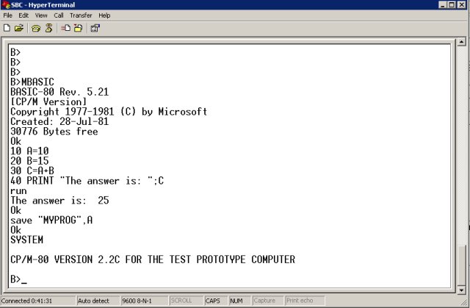Maximize the HyperTerminal window
The image size is (470, 308).
pos(452,5)
